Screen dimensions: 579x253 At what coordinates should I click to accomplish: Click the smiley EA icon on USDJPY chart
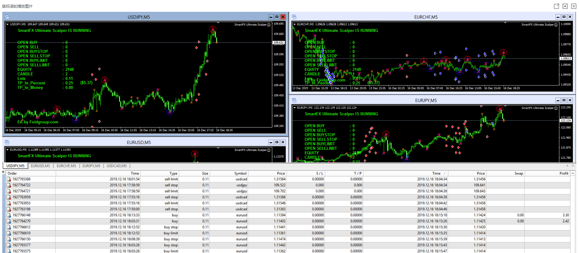point(269,25)
